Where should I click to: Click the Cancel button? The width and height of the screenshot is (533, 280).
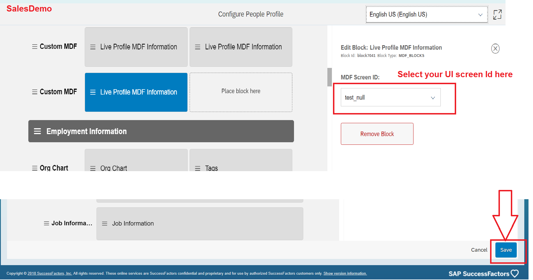click(x=479, y=250)
